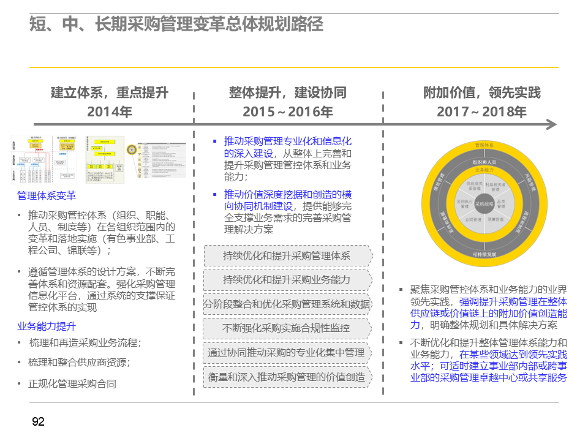Select the paragraph beginning 聚焦采购管控体系
The width and height of the screenshot is (588, 441).
click(x=489, y=307)
